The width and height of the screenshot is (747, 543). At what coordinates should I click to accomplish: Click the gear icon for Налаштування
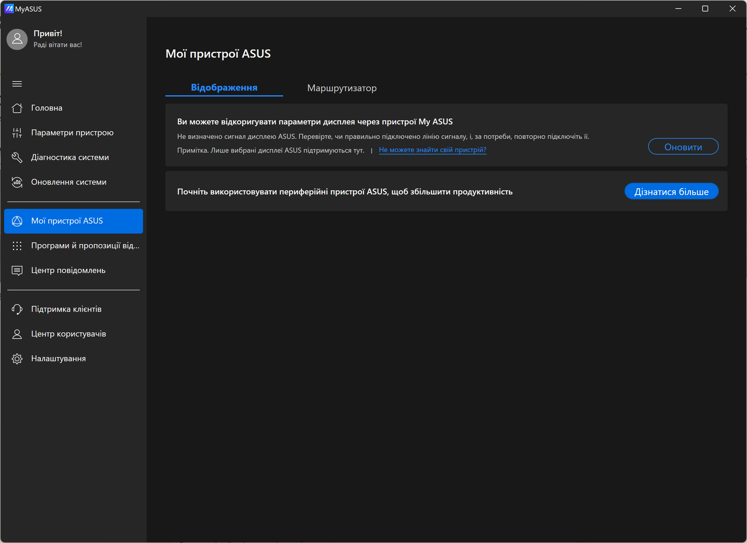(17, 358)
